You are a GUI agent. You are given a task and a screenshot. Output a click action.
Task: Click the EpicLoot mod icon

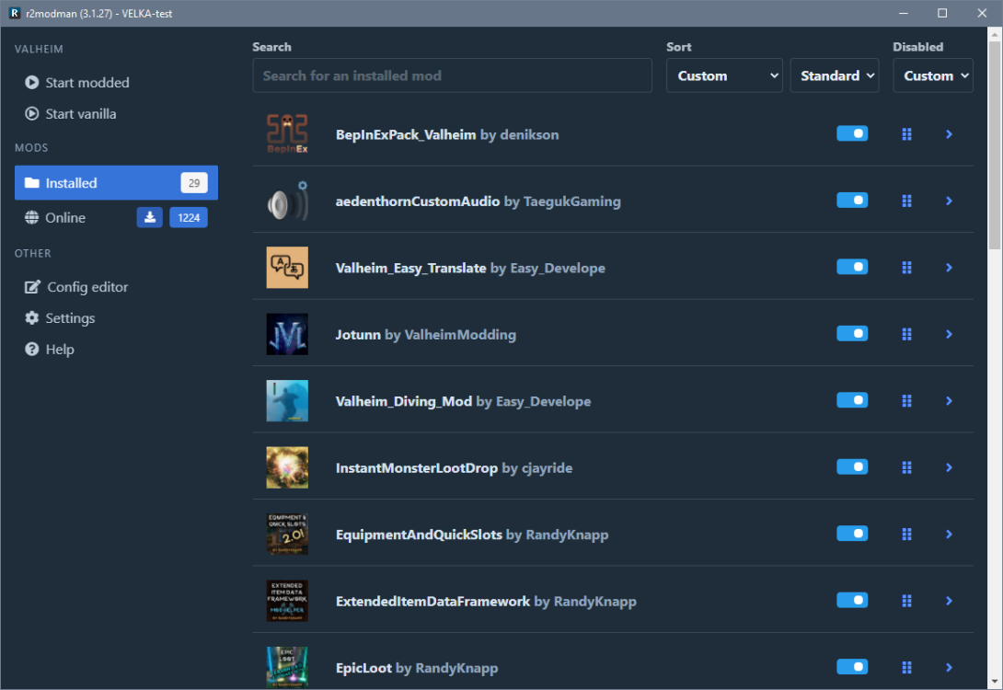[x=287, y=668]
